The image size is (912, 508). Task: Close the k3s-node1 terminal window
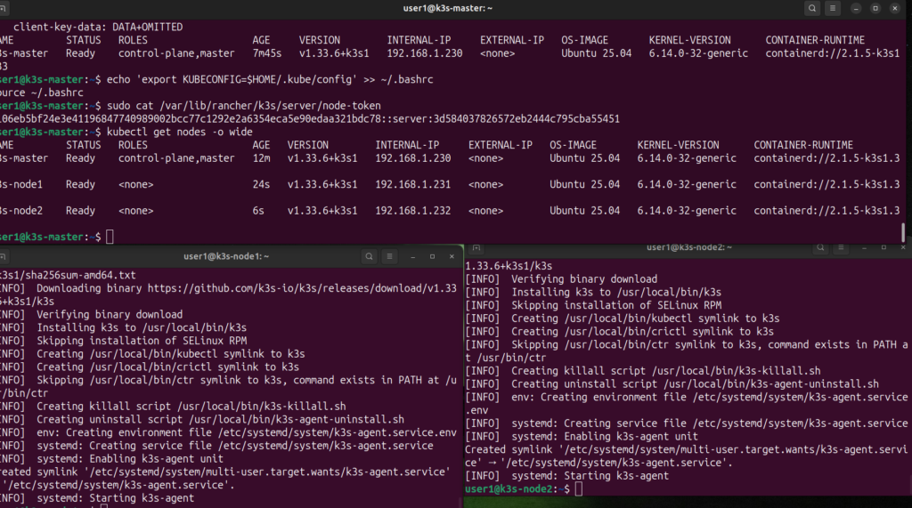pyautogui.click(x=451, y=255)
